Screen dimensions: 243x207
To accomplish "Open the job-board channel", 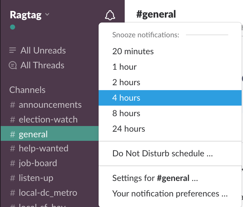I will (38, 163).
